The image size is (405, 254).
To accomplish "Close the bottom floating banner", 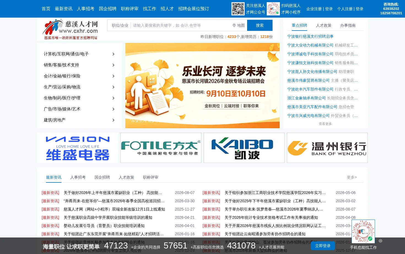I will pos(380,241).
